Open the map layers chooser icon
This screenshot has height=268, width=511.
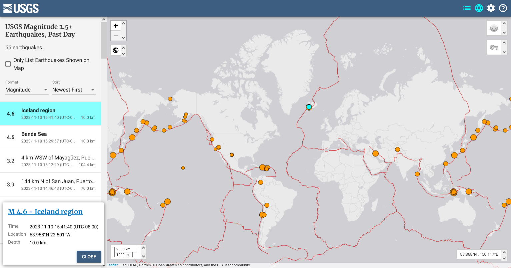[x=494, y=28]
